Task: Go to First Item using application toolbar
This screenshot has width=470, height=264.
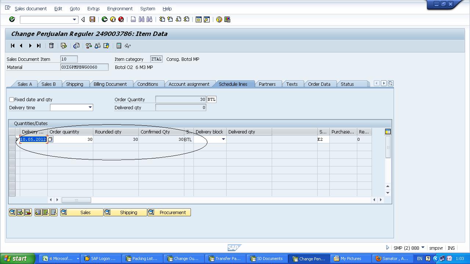Action: point(13,46)
